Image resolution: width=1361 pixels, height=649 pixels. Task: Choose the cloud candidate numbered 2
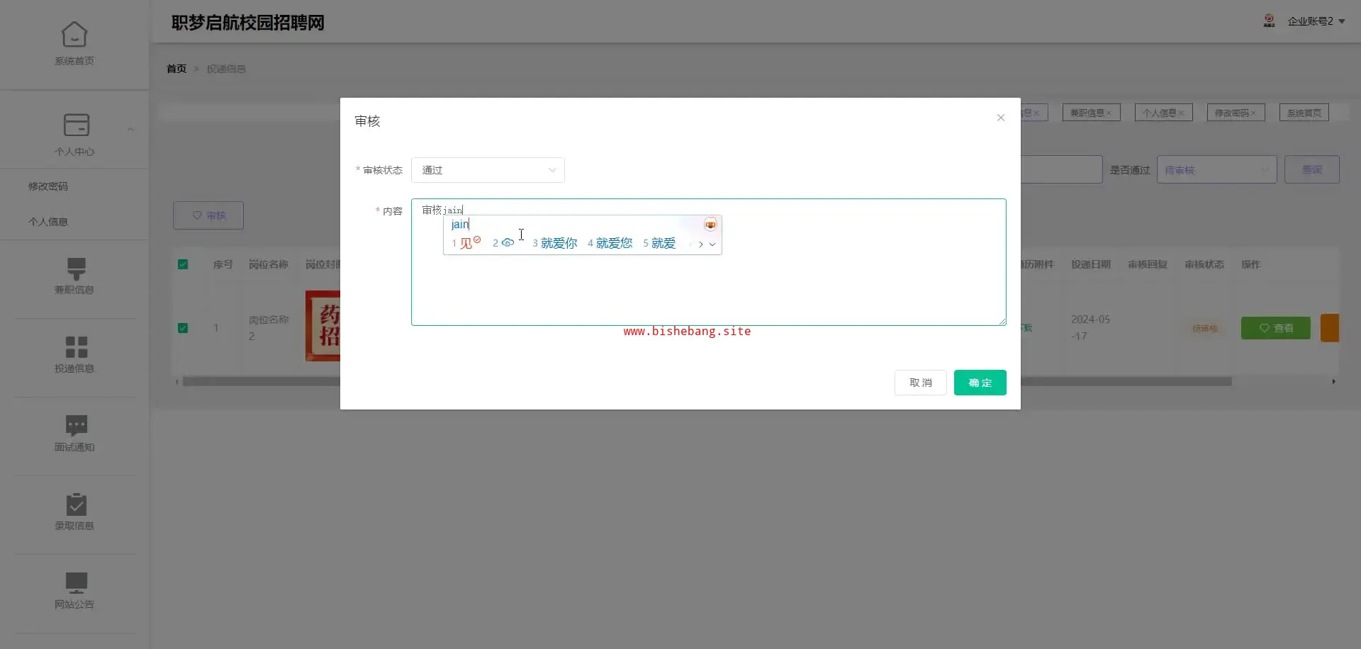[x=503, y=243]
